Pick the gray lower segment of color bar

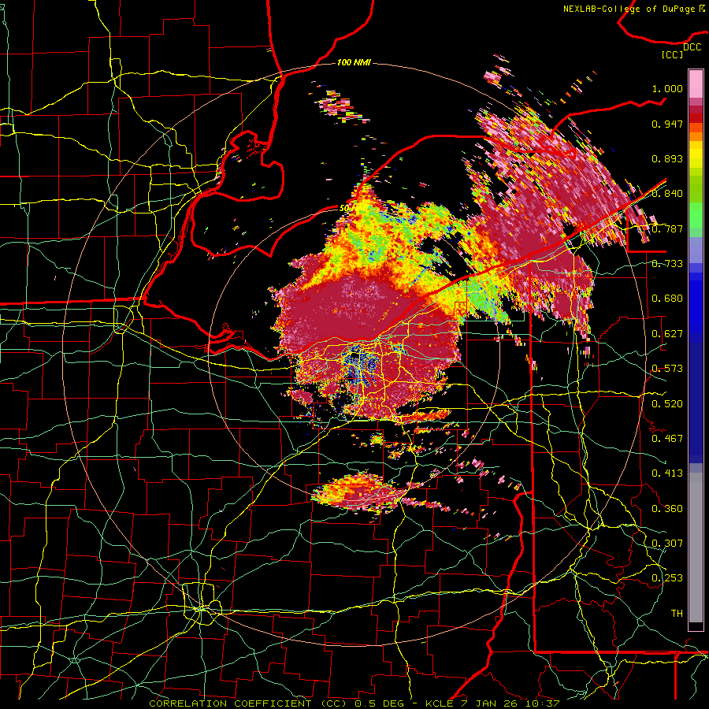(x=696, y=548)
